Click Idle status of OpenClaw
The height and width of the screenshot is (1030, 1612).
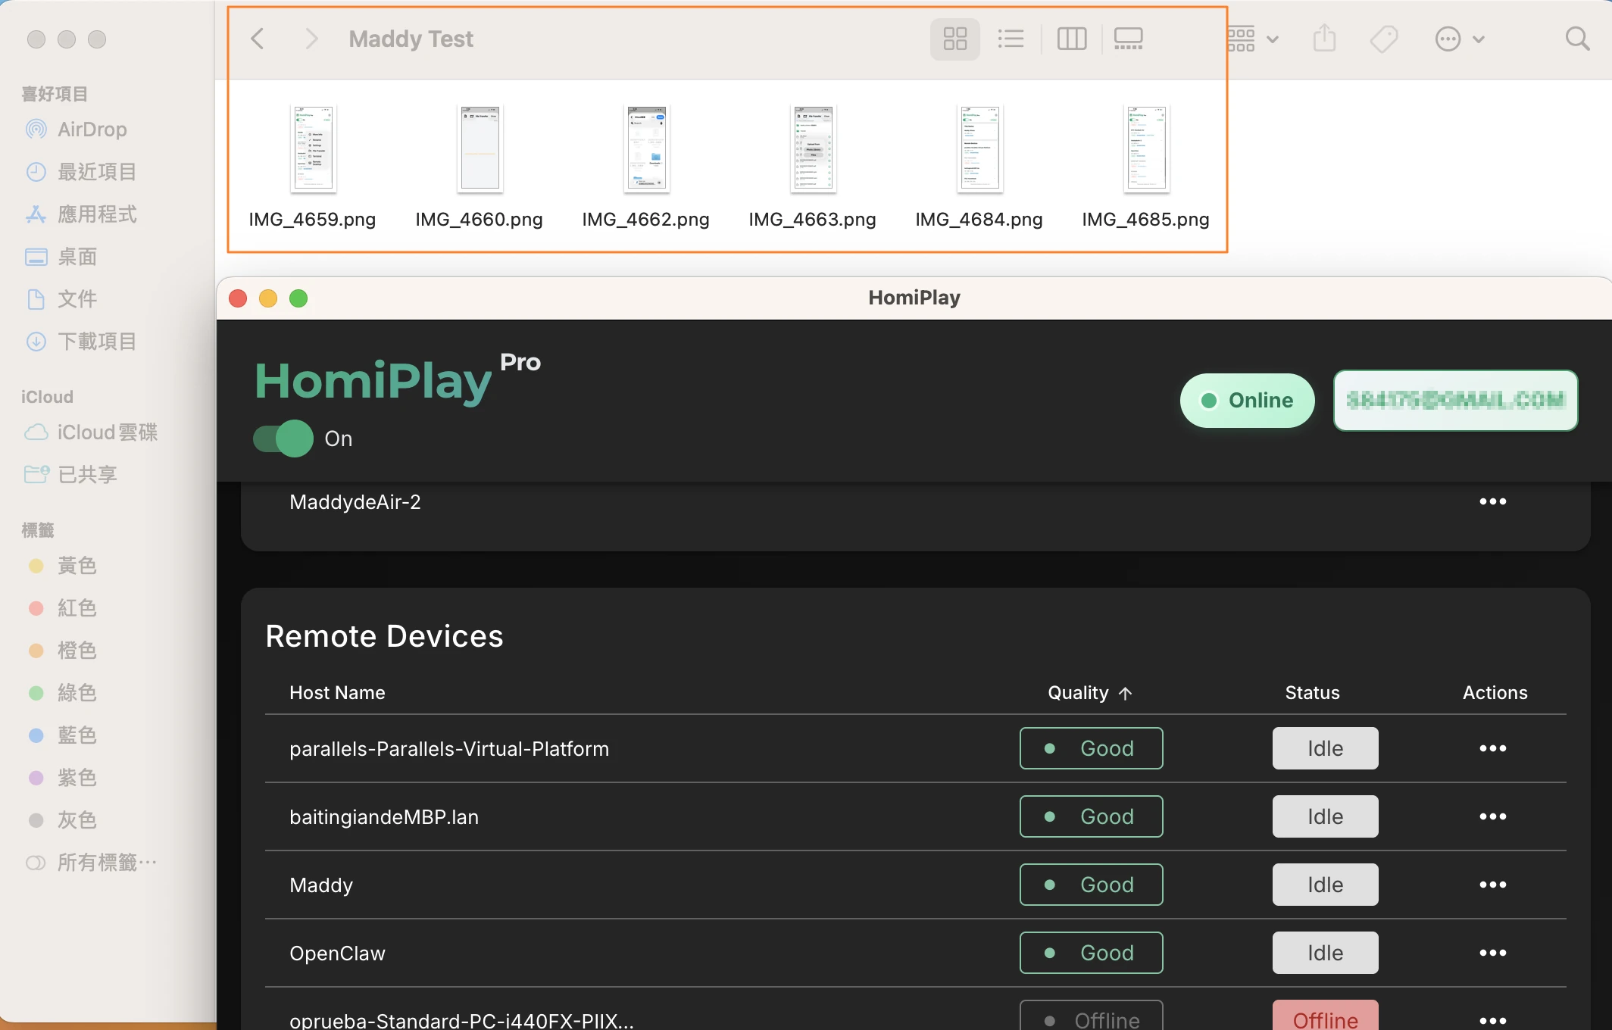click(1325, 953)
